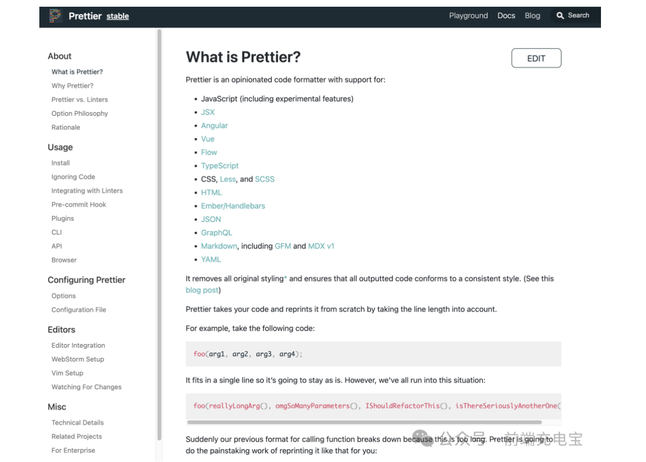Select Why Prettier? in sidebar
Image resolution: width=646 pixels, height=462 pixels.
click(x=72, y=86)
